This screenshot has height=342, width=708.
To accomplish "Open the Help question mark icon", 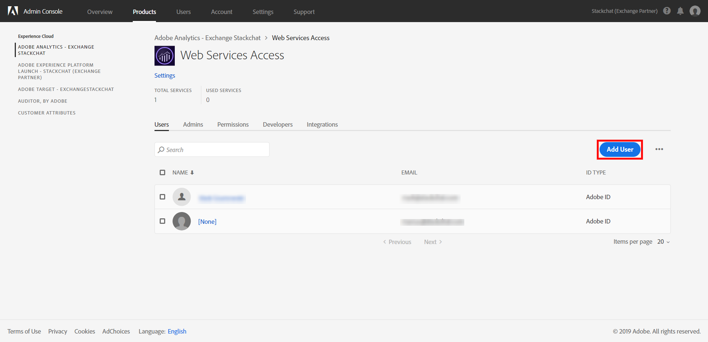I will point(667,11).
